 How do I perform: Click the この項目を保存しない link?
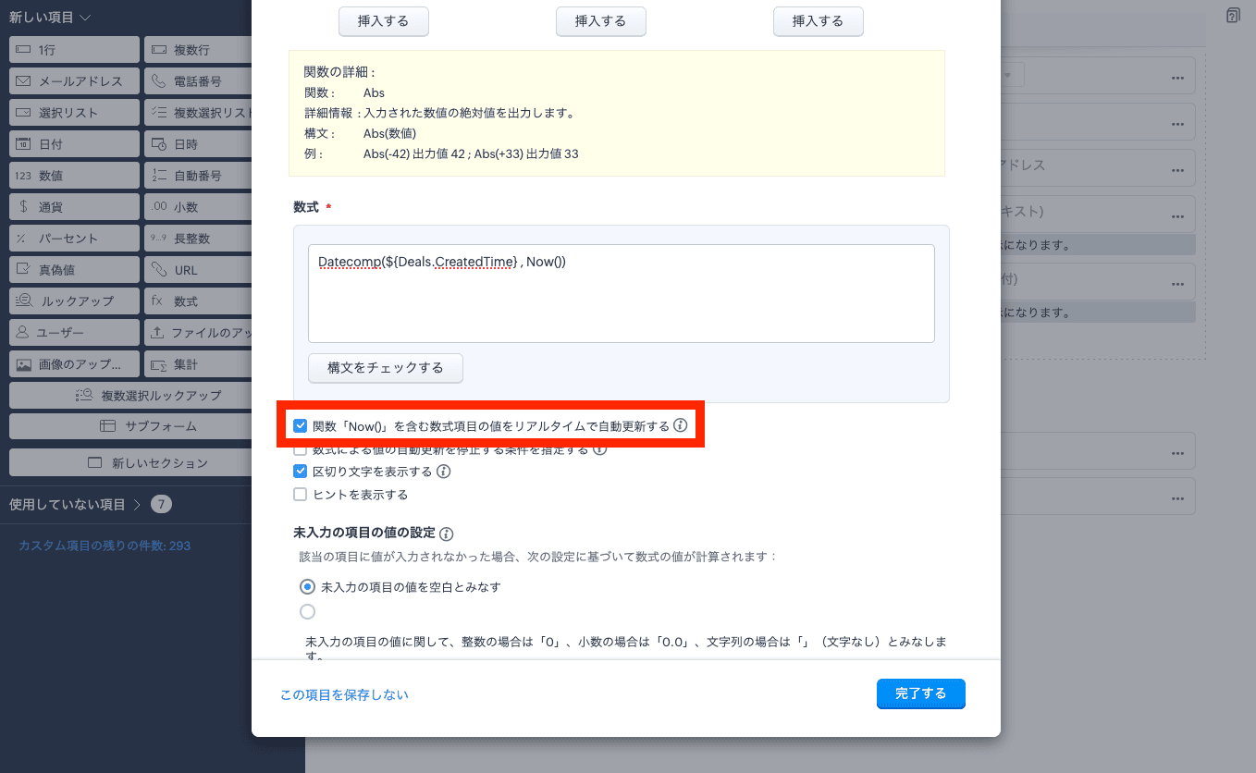[x=344, y=694]
